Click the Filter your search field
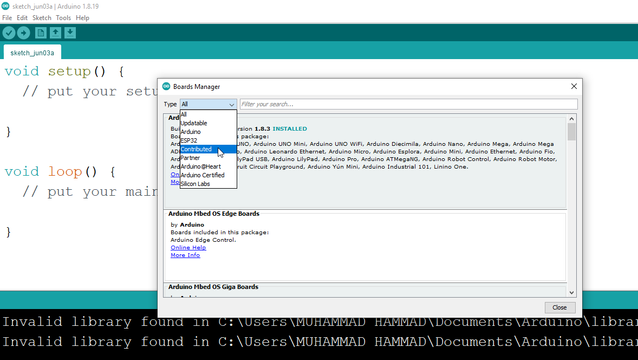Screen dimensions: 638x360 (408, 104)
